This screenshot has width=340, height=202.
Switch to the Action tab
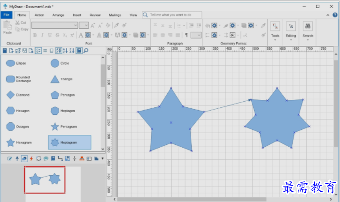39,15
